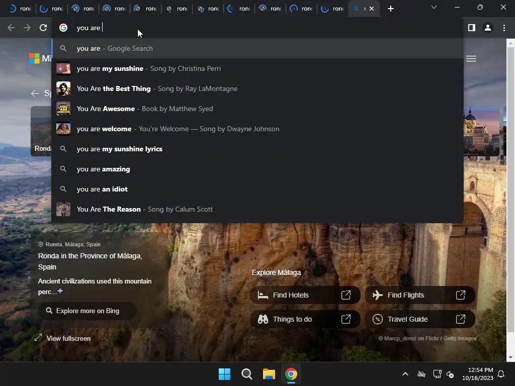Viewport: 515px width, 386px height.
Task: Click Travel Guide button
Action: [419, 319]
